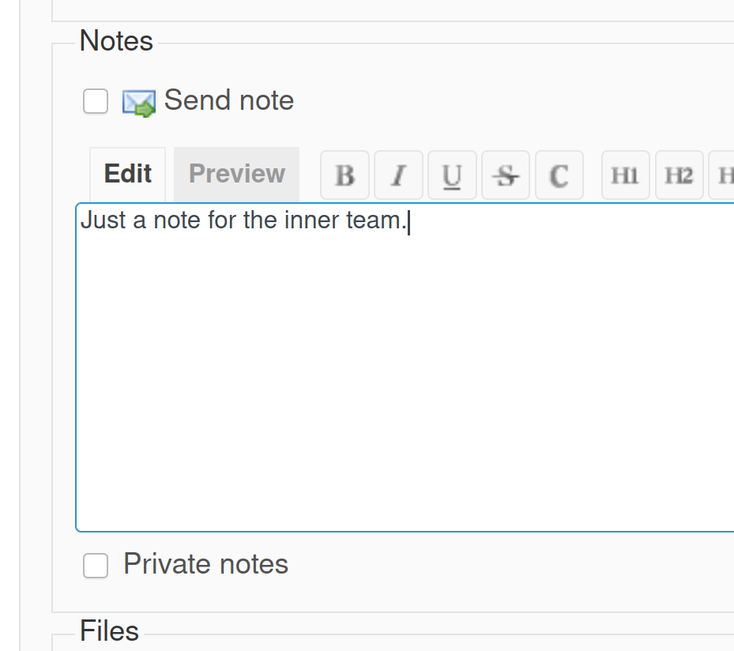Toggle bold formatting with the B button
This screenshot has width=734, height=651.
344,175
